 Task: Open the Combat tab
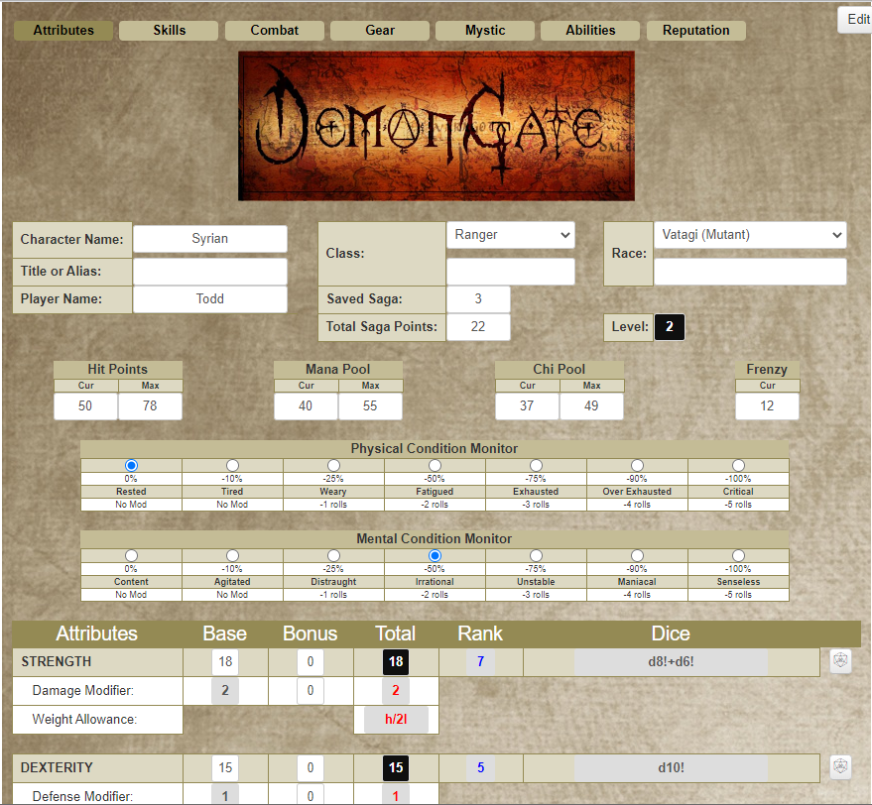coord(274,31)
